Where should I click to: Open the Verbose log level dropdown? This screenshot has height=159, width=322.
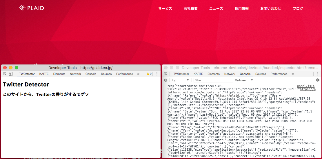point(244,80)
